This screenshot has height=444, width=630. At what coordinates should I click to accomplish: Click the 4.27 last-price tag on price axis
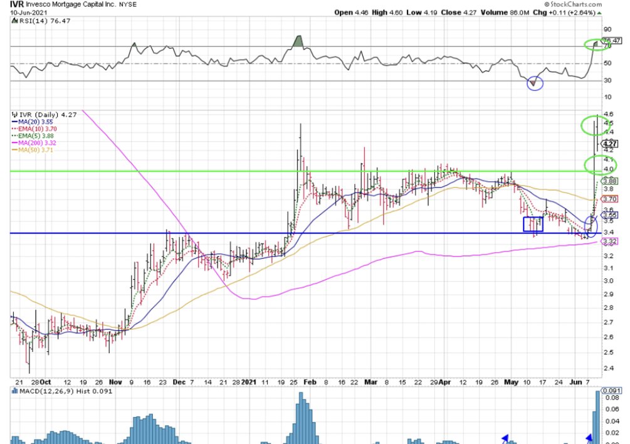coord(609,144)
